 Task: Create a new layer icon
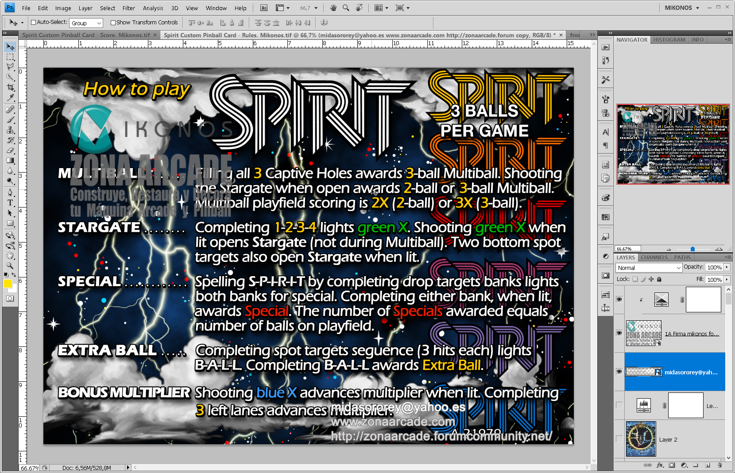pyautogui.click(x=708, y=465)
